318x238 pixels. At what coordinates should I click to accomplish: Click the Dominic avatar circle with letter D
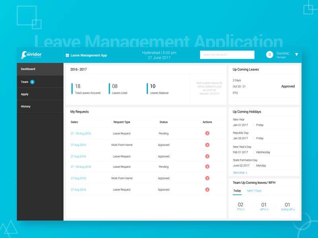[270, 55]
